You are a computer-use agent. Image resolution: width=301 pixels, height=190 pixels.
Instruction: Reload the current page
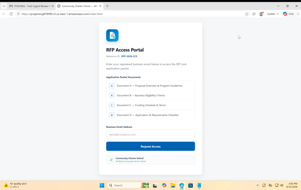coord(11,14)
